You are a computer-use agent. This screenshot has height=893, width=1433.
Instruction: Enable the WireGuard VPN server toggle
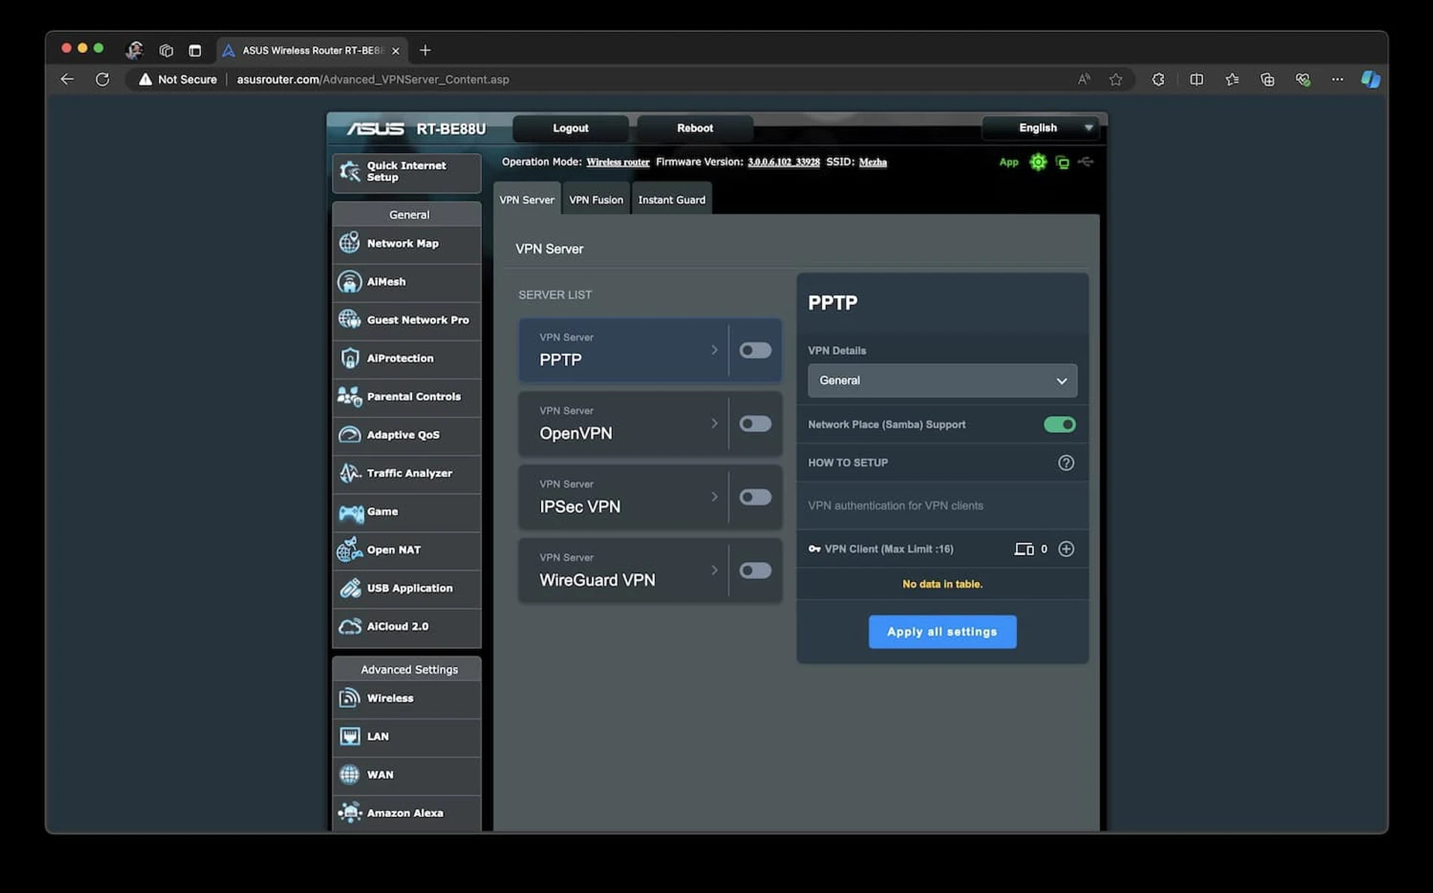pyautogui.click(x=755, y=571)
